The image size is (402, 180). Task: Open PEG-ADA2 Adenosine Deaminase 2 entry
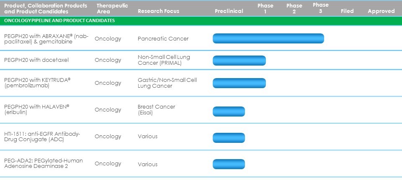(44, 163)
